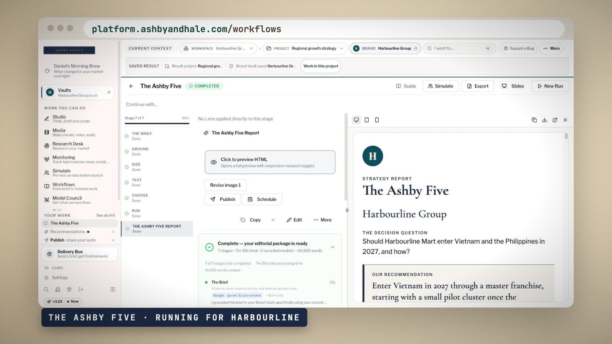This screenshot has width=612, height=344.
Task: Click the Delivery Box cube icon
Action: point(49,254)
